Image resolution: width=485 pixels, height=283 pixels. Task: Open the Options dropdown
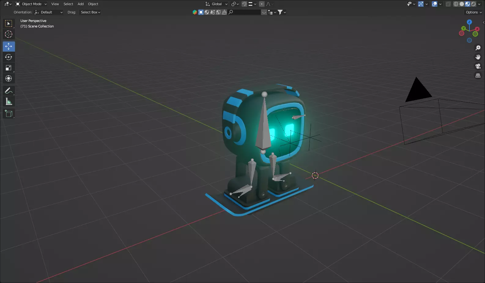(x=474, y=12)
